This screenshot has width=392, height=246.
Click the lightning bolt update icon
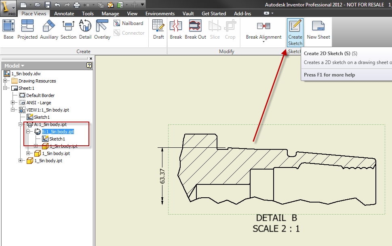pyautogui.click(x=110, y=5)
